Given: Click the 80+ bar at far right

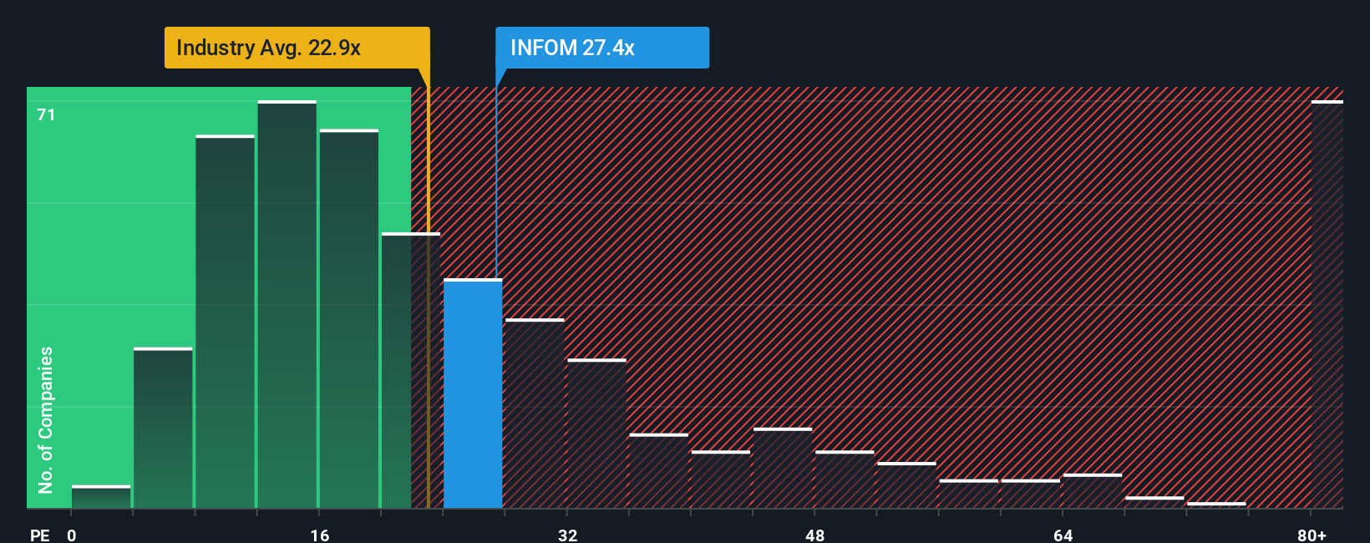Looking at the screenshot, I should [x=1327, y=304].
